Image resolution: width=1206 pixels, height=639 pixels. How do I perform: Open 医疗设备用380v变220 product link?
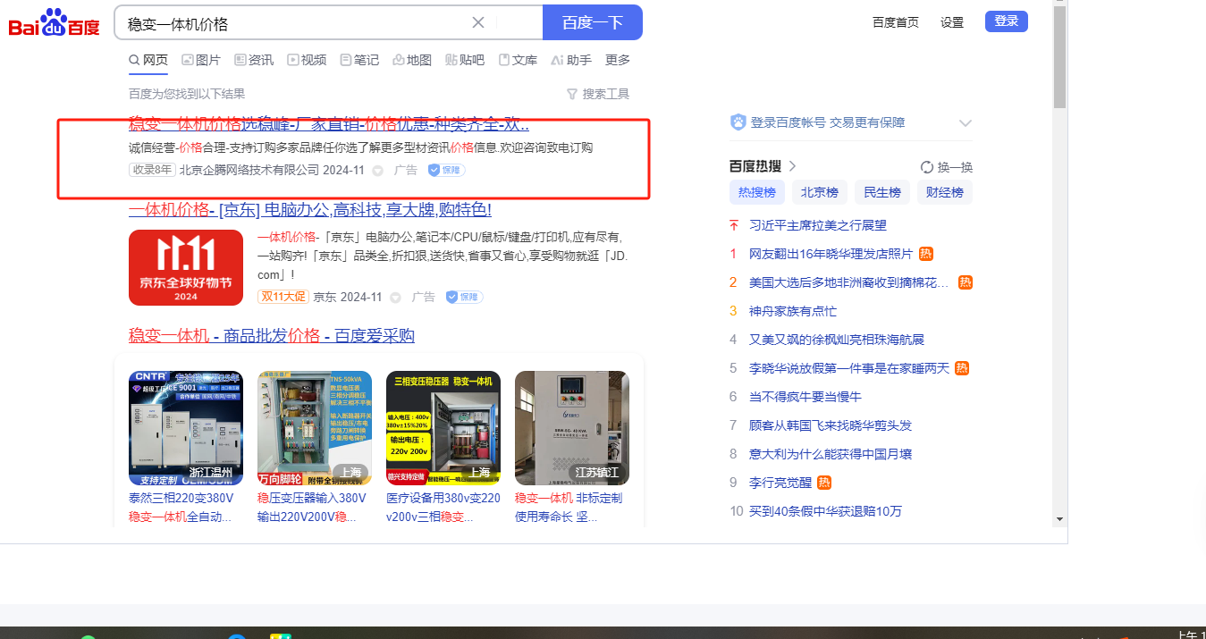coord(443,507)
